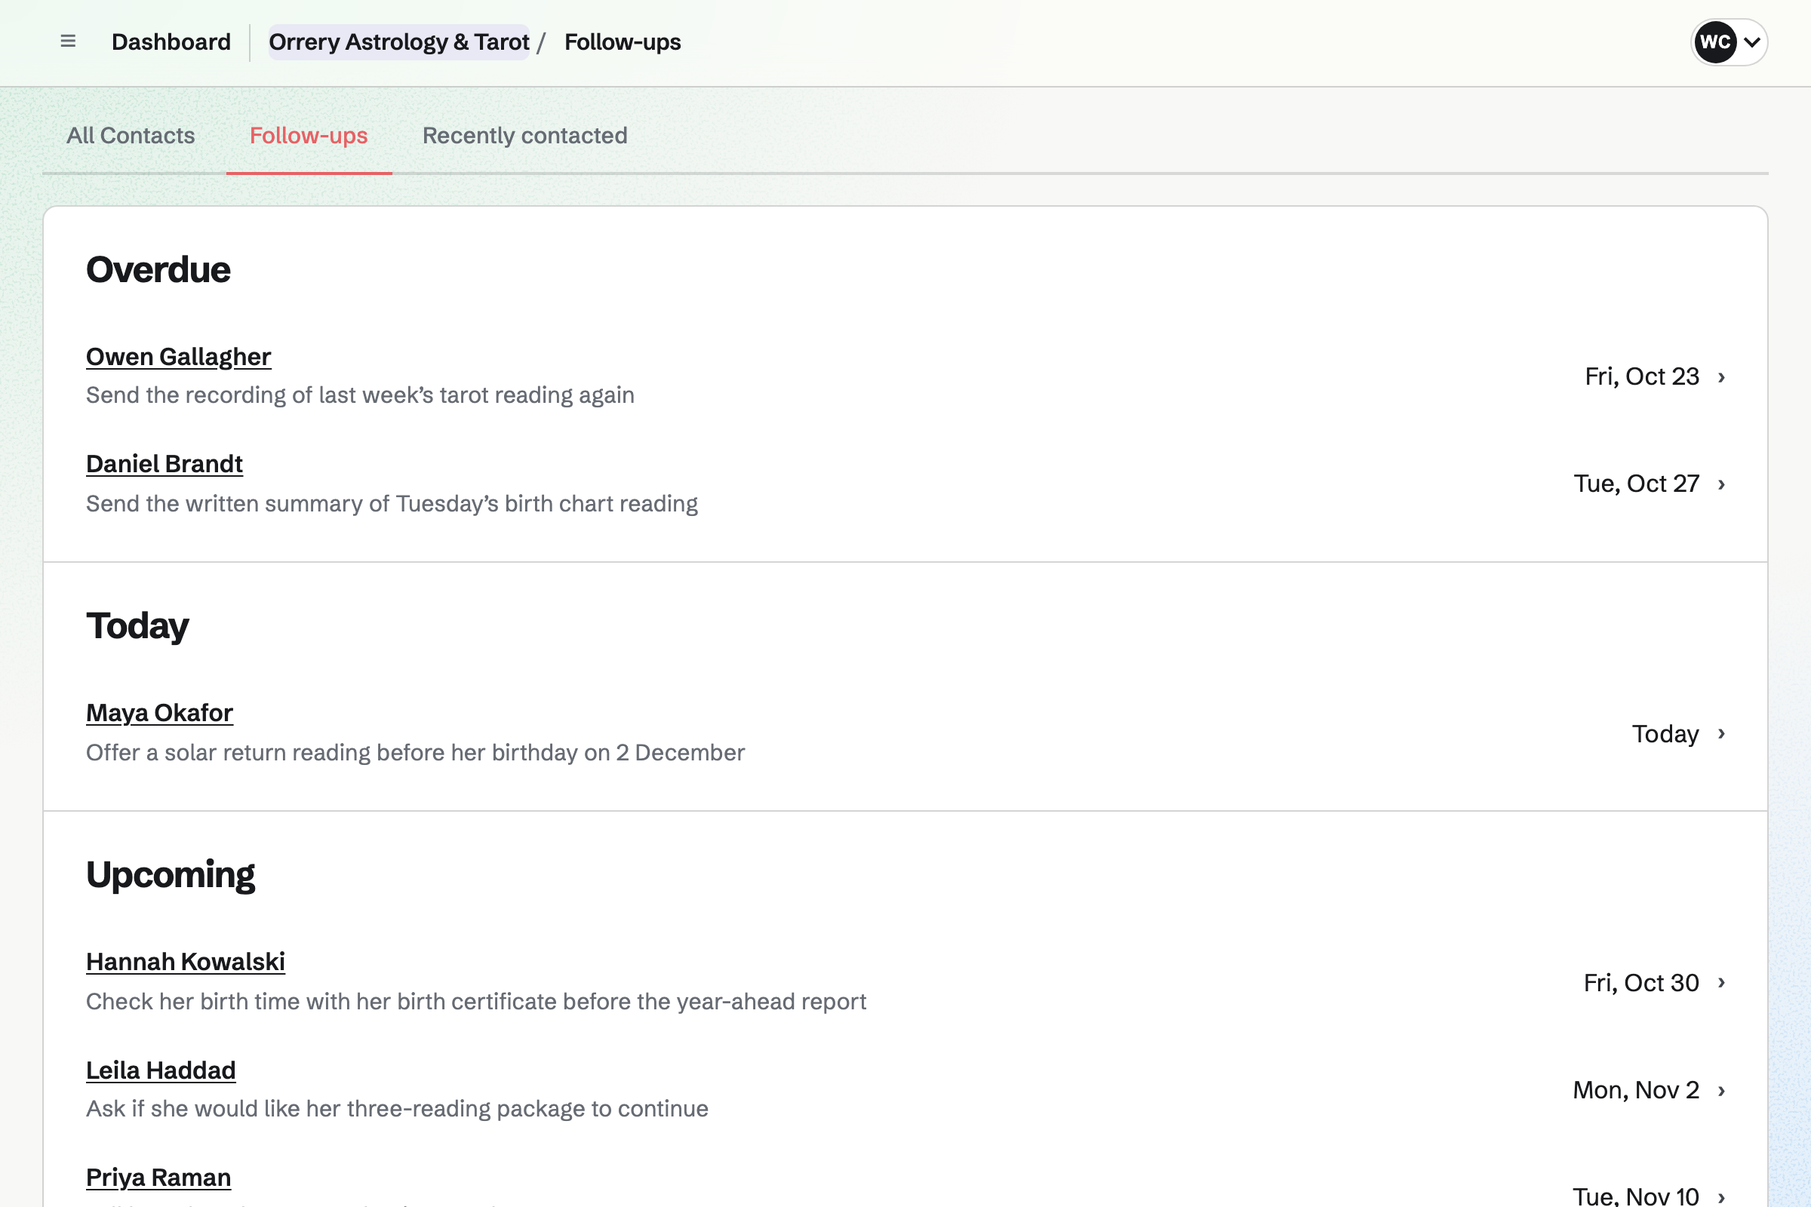Open Owen Gallagher's contact page

click(x=179, y=356)
